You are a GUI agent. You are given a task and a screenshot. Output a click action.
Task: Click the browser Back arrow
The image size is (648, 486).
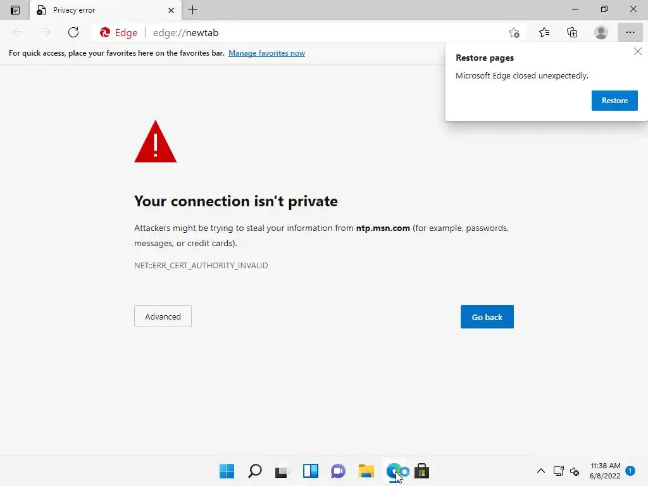[18, 32]
